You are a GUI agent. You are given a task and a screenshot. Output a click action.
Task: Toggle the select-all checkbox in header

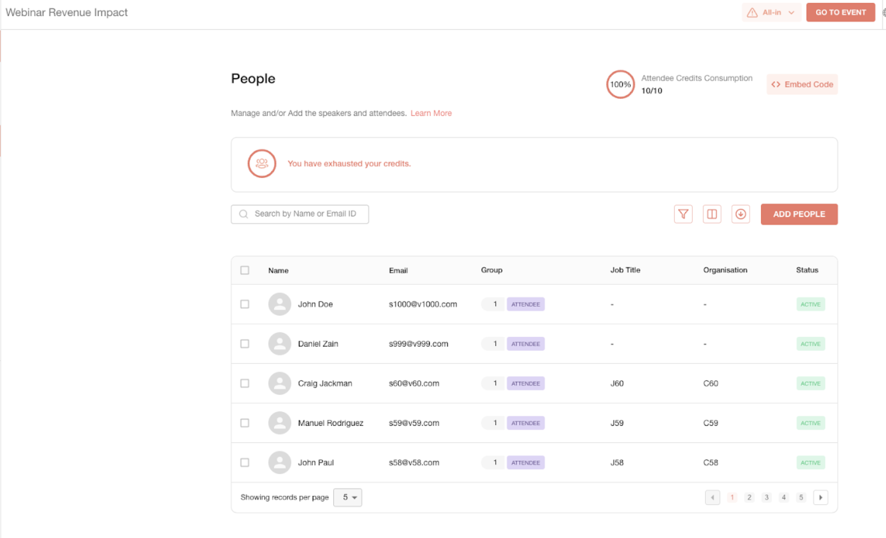(x=245, y=270)
